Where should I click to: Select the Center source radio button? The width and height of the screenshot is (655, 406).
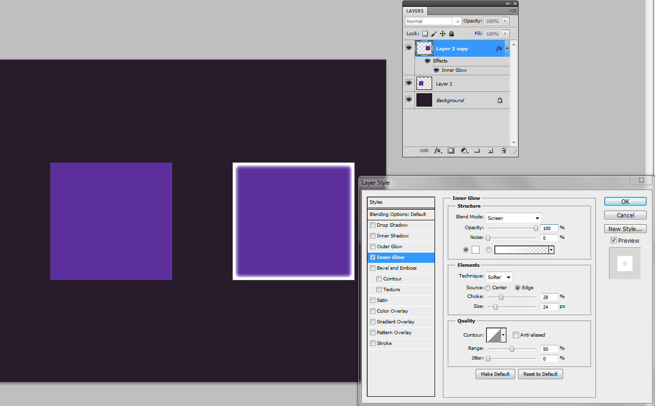[488, 288]
